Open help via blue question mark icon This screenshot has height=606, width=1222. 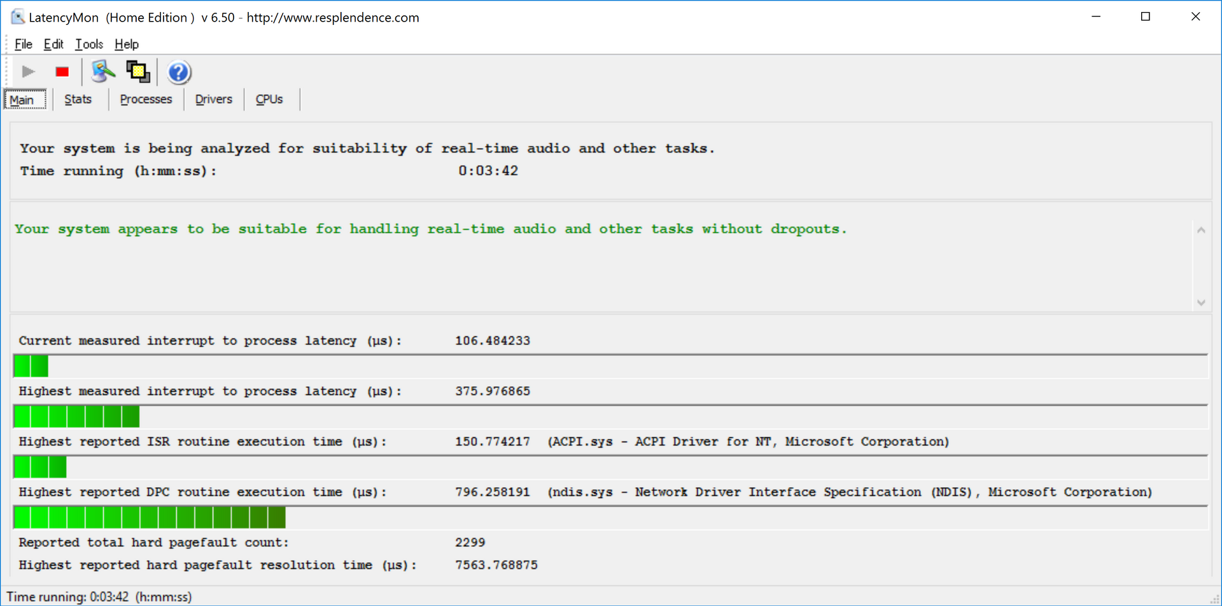click(179, 72)
